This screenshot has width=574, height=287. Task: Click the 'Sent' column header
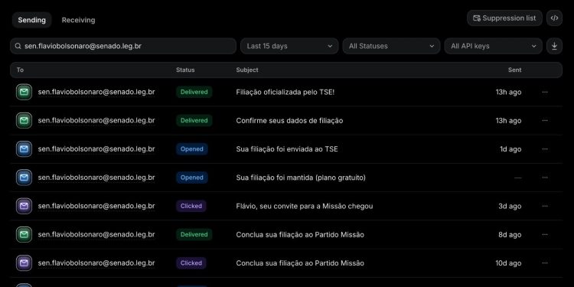[515, 70]
